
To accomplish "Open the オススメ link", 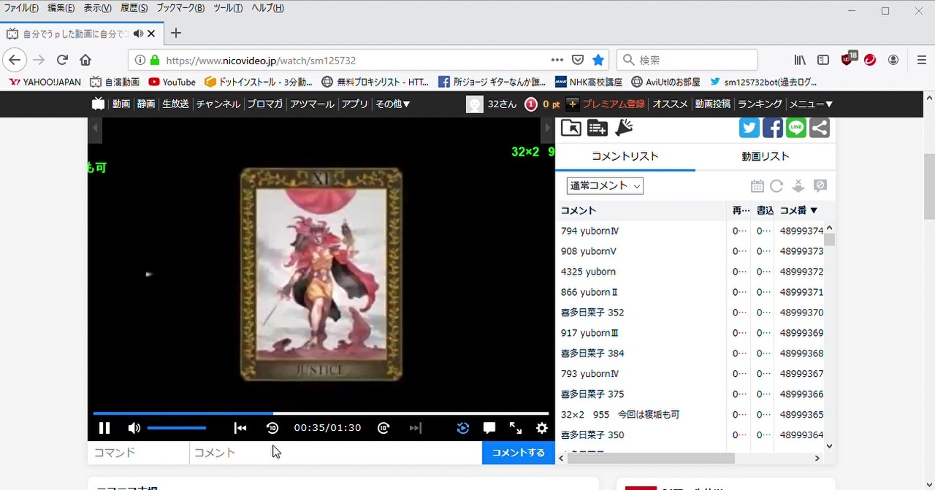I will pyautogui.click(x=670, y=104).
